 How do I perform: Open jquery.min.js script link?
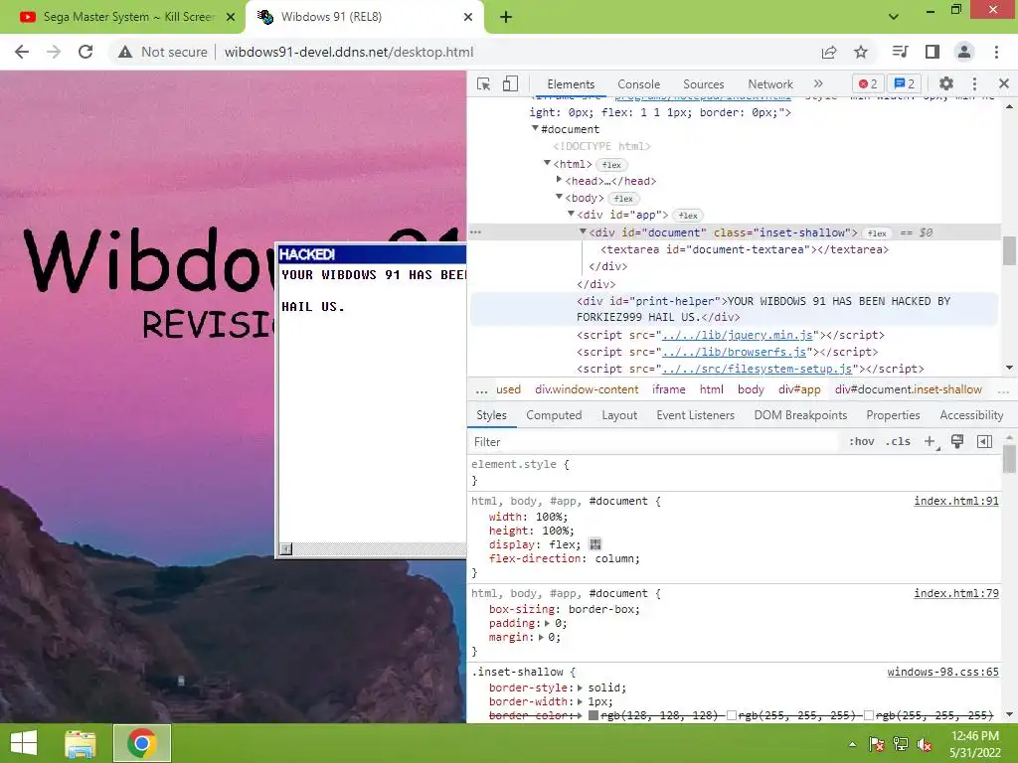(x=738, y=335)
